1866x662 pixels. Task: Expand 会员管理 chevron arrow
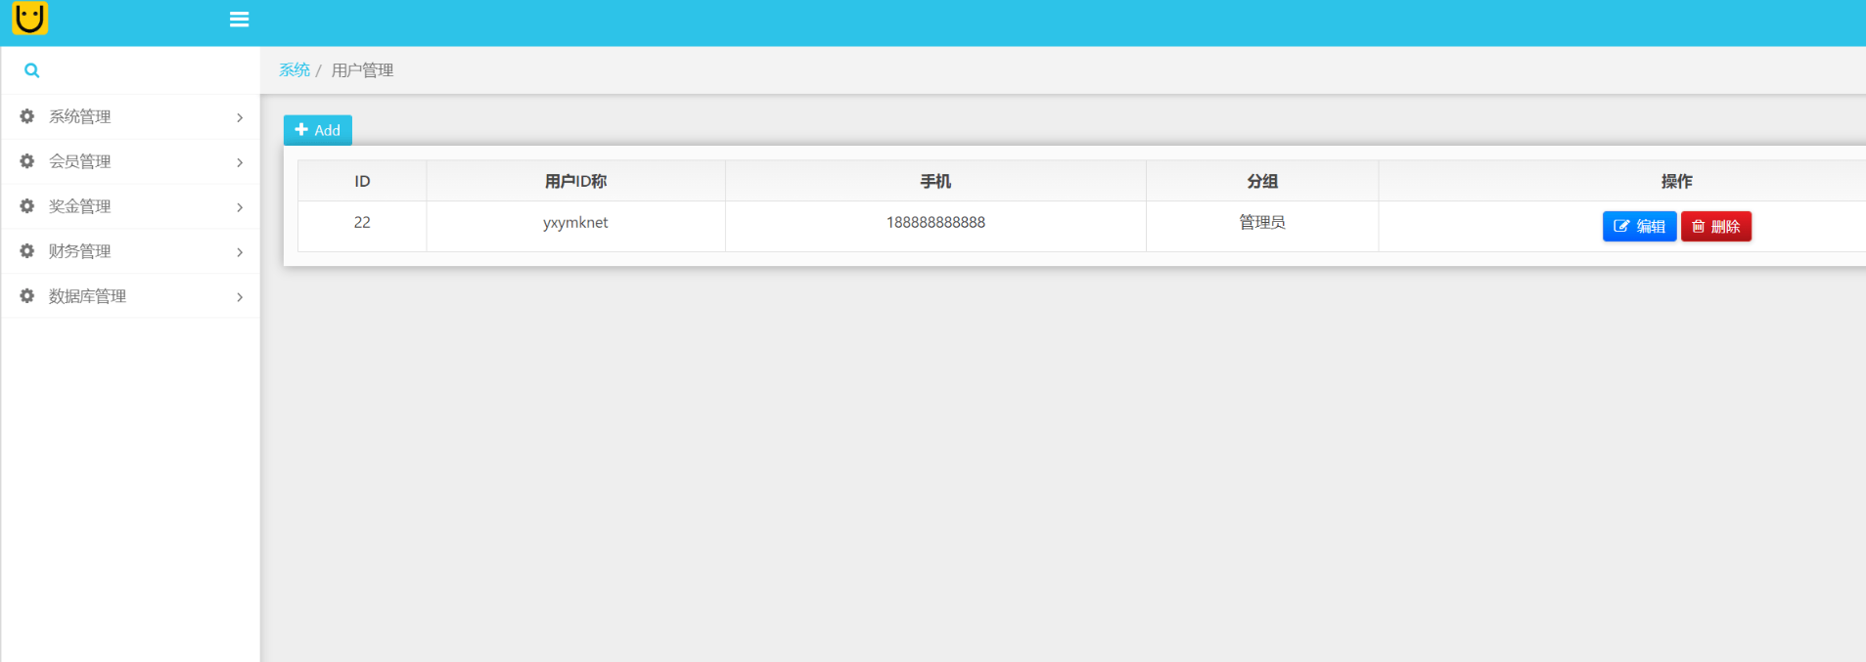point(240,162)
